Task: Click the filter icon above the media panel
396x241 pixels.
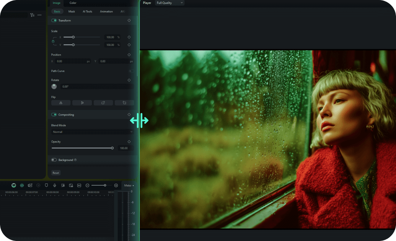Action: tap(32, 15)
